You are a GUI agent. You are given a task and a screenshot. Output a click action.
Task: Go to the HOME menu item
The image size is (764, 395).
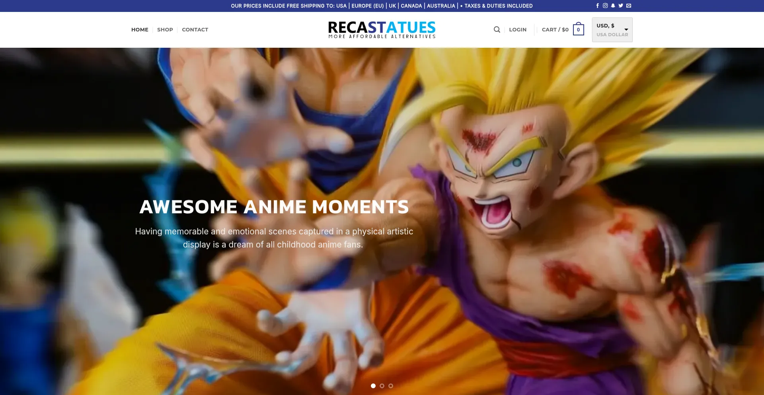[140, 29]
